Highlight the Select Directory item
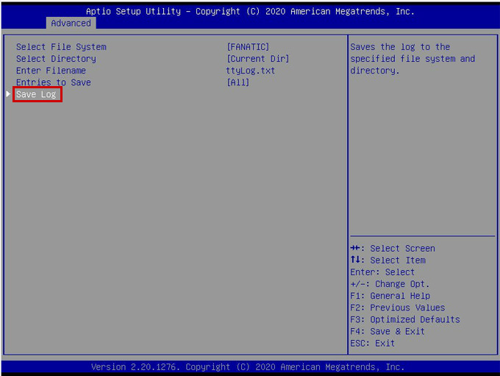Image resolution: width=500 pixels, height=376 pixels. tap(56, 59)
